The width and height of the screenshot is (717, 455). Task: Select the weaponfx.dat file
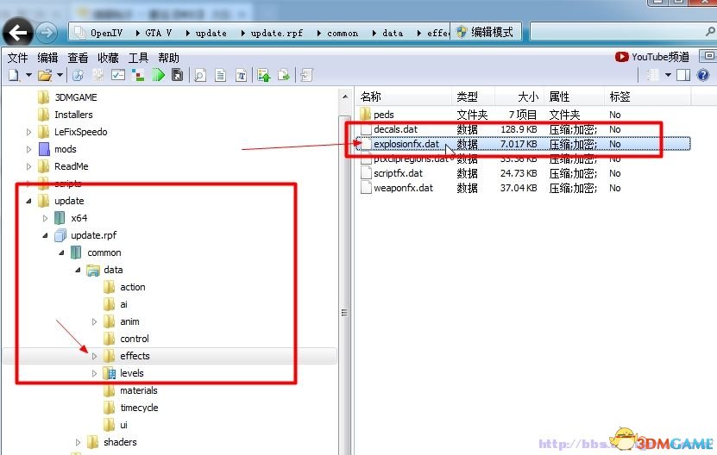[x=403, y=188]
